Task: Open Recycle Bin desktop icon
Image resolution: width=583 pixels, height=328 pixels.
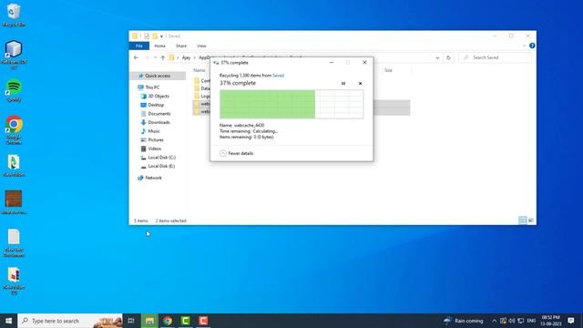Action: coord(14,15)
